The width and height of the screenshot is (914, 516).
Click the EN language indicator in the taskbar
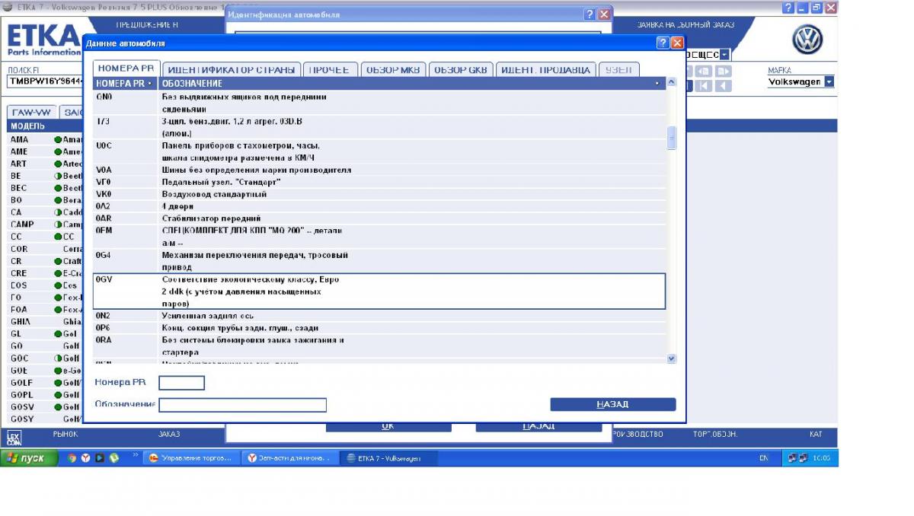tap(763, 458)
